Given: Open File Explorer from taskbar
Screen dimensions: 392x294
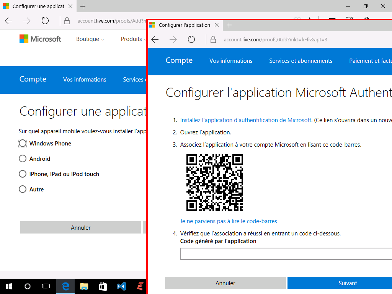Looking at the screenshot, I should tap(84, 286).
